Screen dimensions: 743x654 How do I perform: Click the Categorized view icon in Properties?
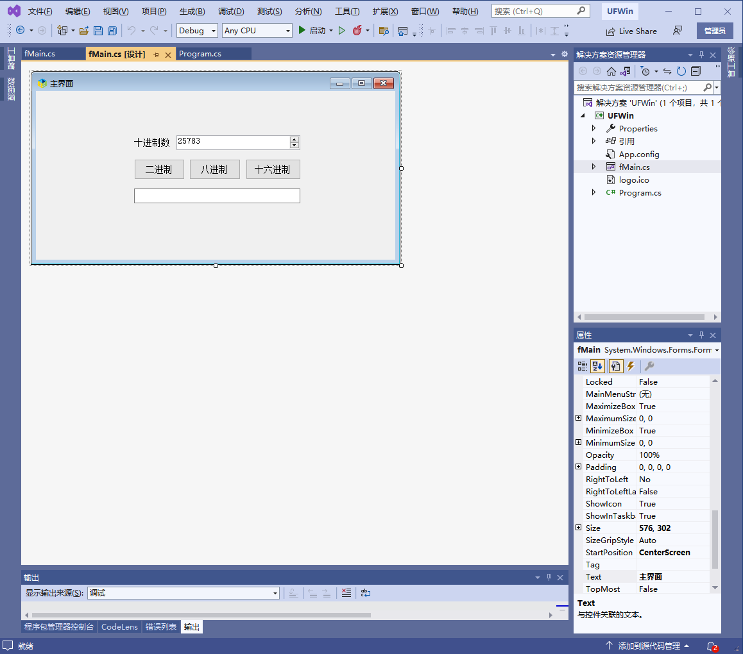click(x=583, y=366)
